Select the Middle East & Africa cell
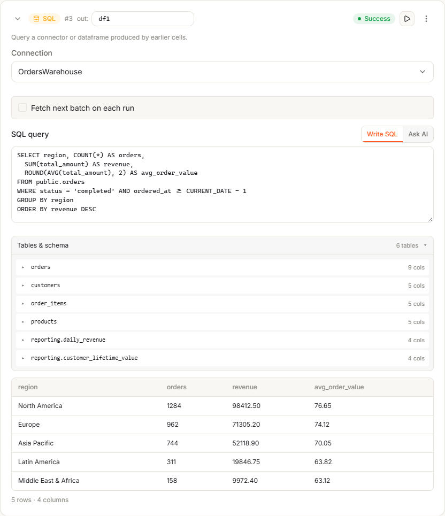Image resolution: width=445 pixels, height=516 pixels. (49, 481)
